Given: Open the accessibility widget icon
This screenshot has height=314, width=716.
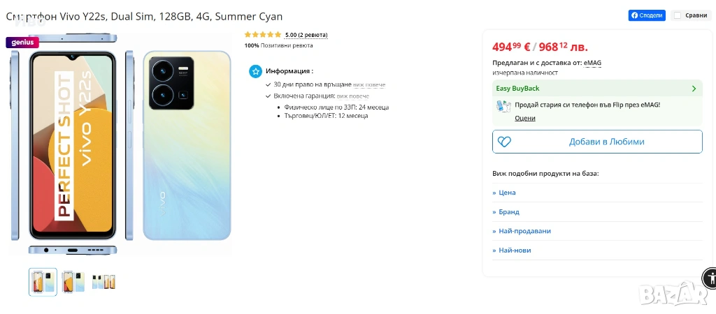Looking at the screenshot, I should pyautogui.click(x=709, y=277).
